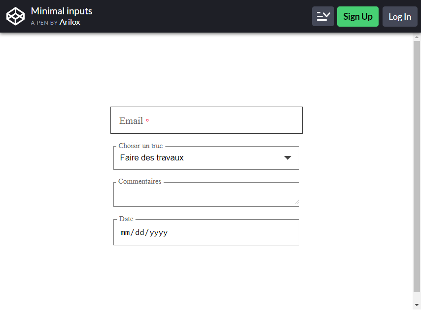Click the Commentaires textarea resize handle
Viewport: 421px width, 310px height.
[297, 201]
